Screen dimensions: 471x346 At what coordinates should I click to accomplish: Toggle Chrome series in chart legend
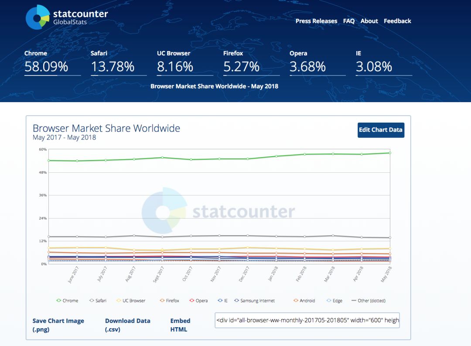(x=67, y=301)
